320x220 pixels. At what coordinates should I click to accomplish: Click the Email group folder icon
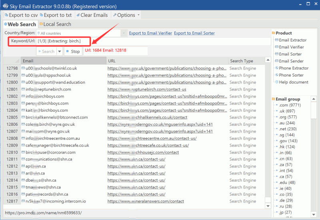pyautogui.click(x=274, y=99)
